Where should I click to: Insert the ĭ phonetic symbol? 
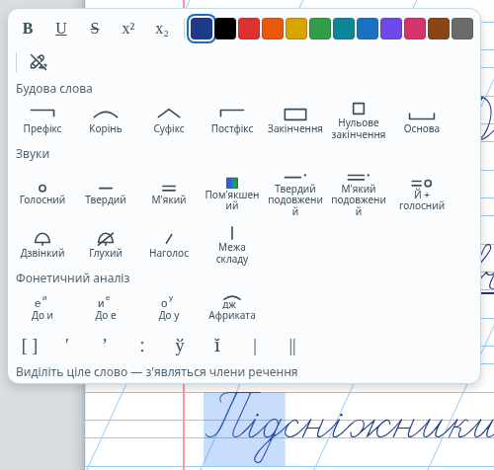pos(217,347)
